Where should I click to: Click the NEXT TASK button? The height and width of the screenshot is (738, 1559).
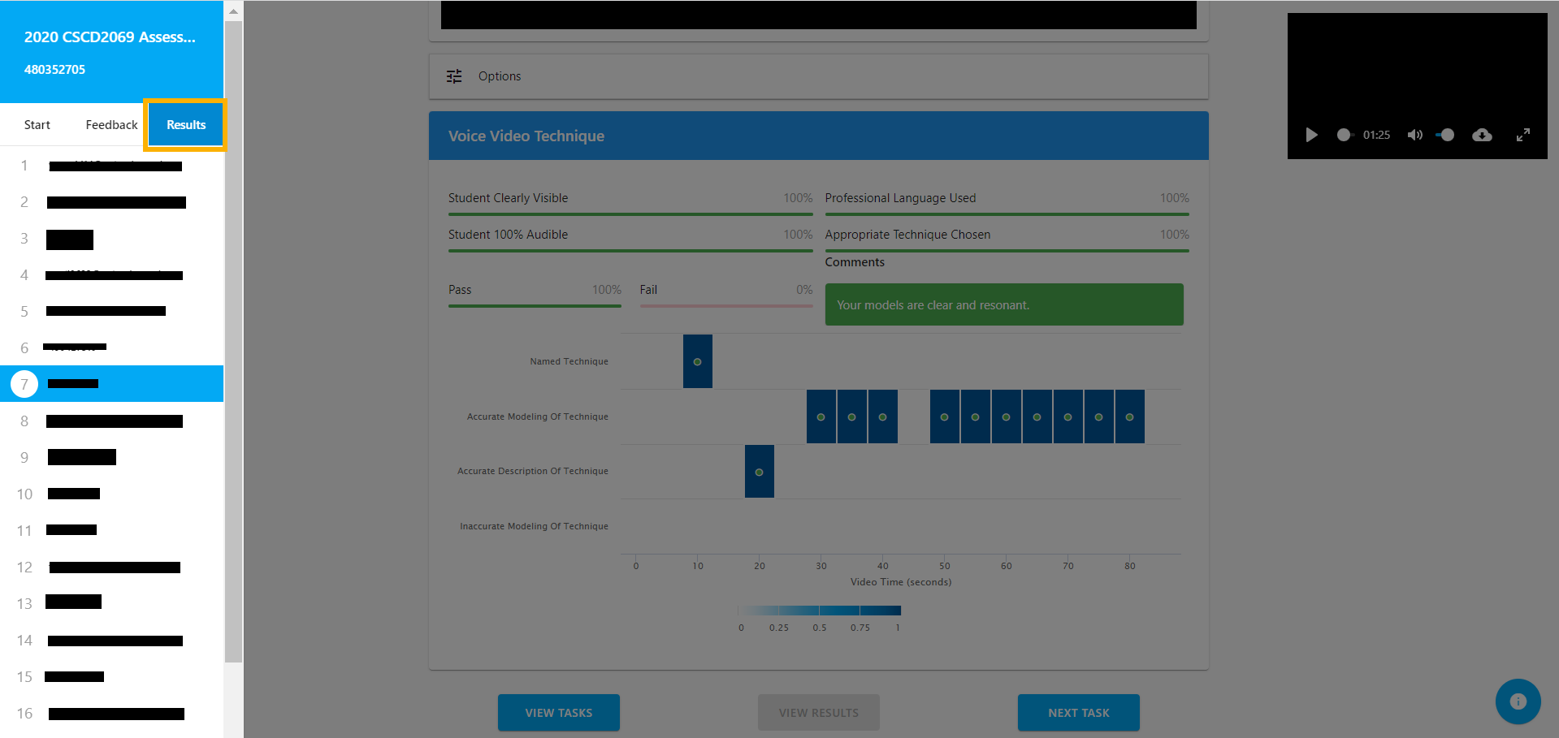(x=1079, y=713)
